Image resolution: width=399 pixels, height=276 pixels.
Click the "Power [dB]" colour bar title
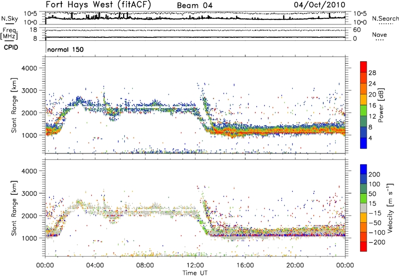coord(381,105)
